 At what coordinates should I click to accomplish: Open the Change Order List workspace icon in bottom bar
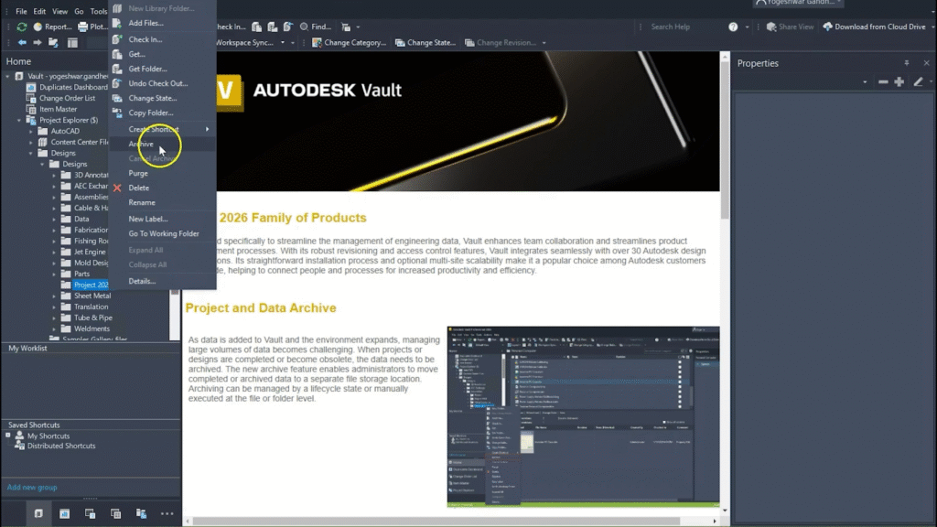click(x=91, y=514)
